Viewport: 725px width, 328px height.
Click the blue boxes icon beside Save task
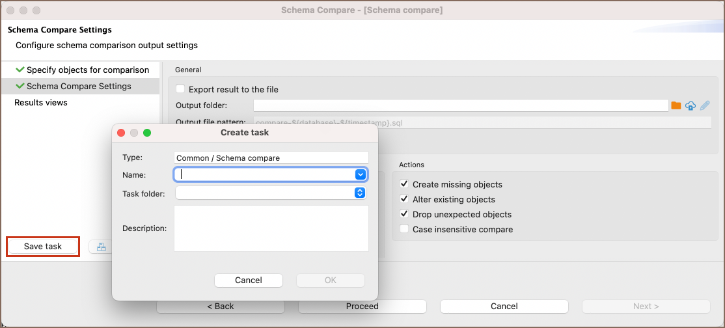[101, 247]
